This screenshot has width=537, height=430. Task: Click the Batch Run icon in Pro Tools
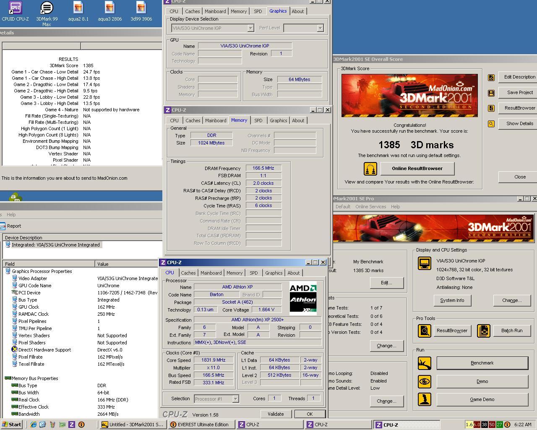pyautogui.click(x=483, y=330)
